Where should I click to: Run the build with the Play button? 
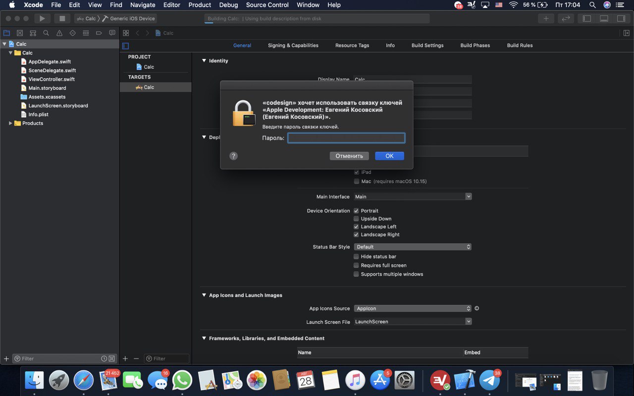click(42, 18)
